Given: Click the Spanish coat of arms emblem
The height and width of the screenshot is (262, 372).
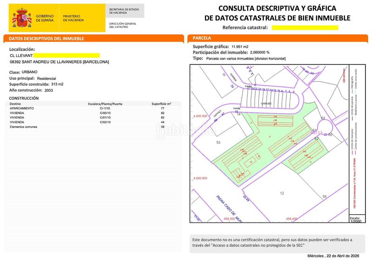Looking at the screenshot, I should point(21,18).
